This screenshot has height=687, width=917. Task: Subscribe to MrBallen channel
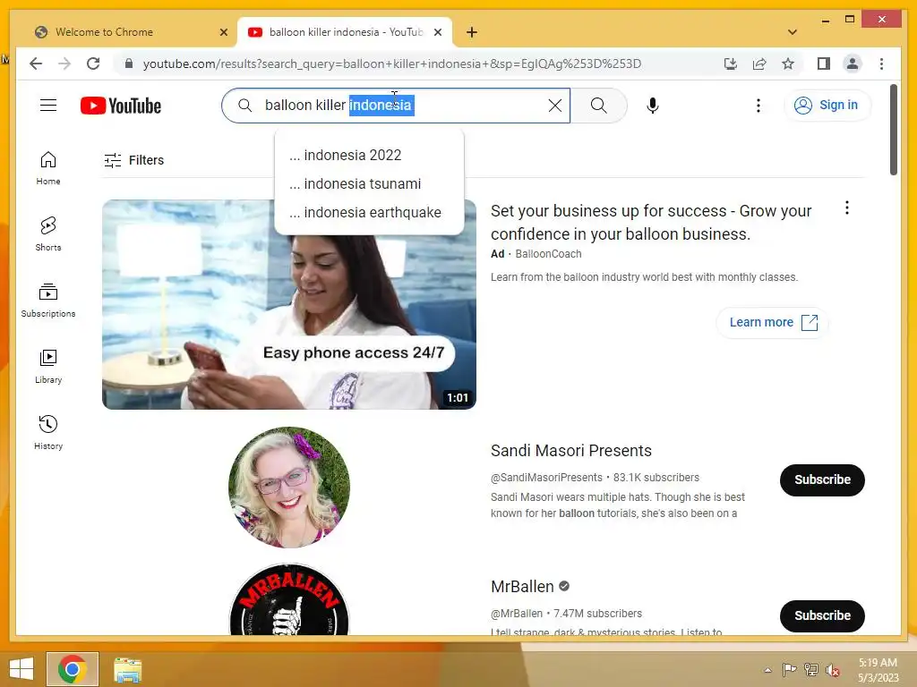tap(822, 615)
